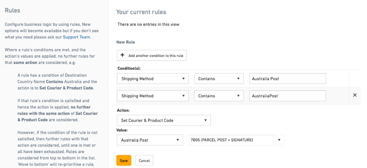
Task: Open the first condition's Shipping Method dropdown
Action: point(153,79)
